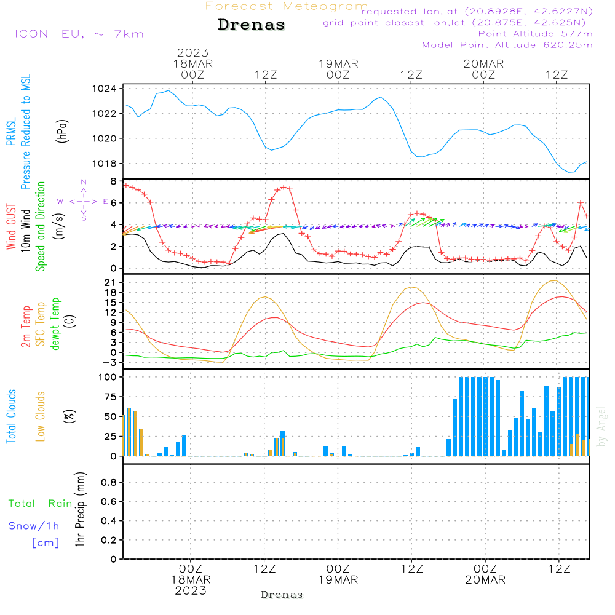The image size is (615, 615).
Task: Click the green Total Rain label
Action: pyautogui.click(x=41, y=504)
